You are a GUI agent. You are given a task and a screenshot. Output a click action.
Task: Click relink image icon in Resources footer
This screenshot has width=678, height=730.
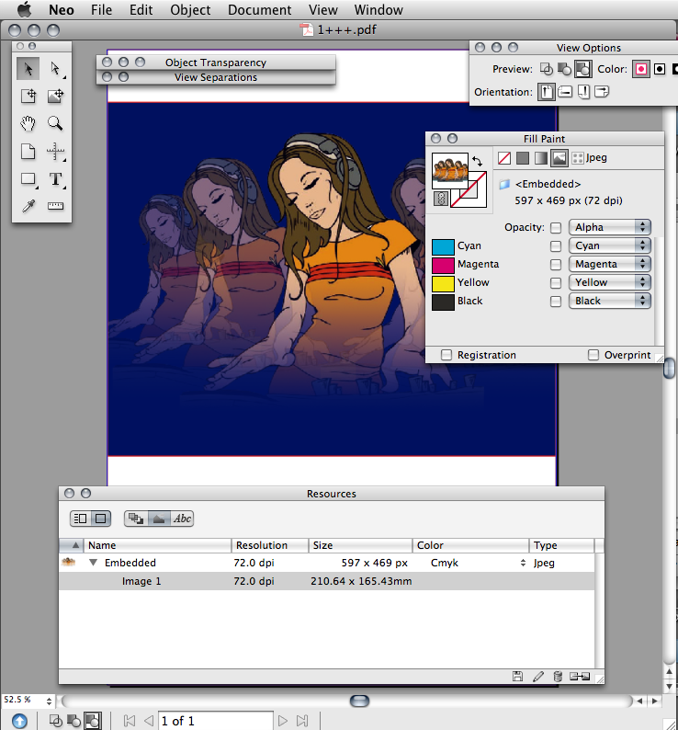coord(580,677)
